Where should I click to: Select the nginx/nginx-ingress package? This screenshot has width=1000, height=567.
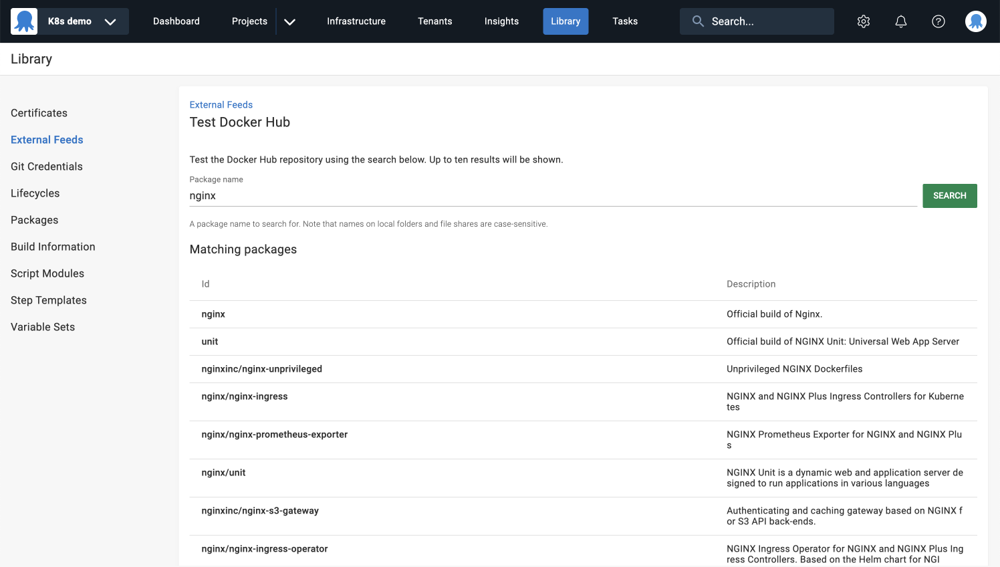tap(245, 396)
